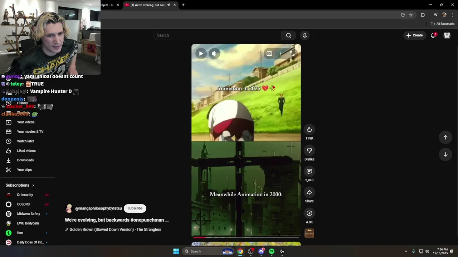Open the Create menu
Viewport: 458px width, 257px height.
click(414, 35)
